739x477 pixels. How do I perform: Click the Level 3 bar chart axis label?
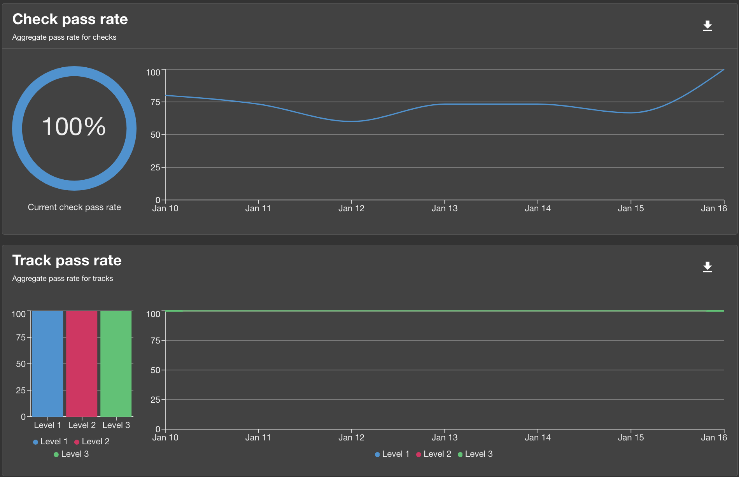[116, 425]
